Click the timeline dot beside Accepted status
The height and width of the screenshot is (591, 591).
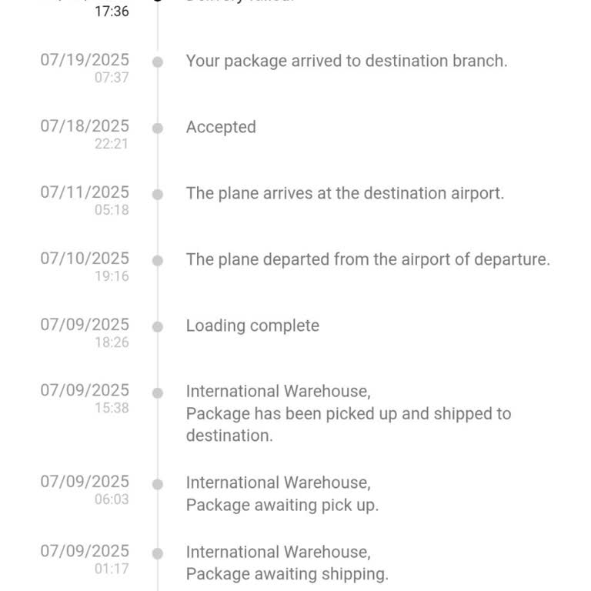pos(158,129)
